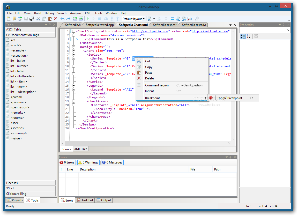This screenshot has height=216, width=298.
Task: Click the red Delete X toolbar icon
Action: [56, 19]
